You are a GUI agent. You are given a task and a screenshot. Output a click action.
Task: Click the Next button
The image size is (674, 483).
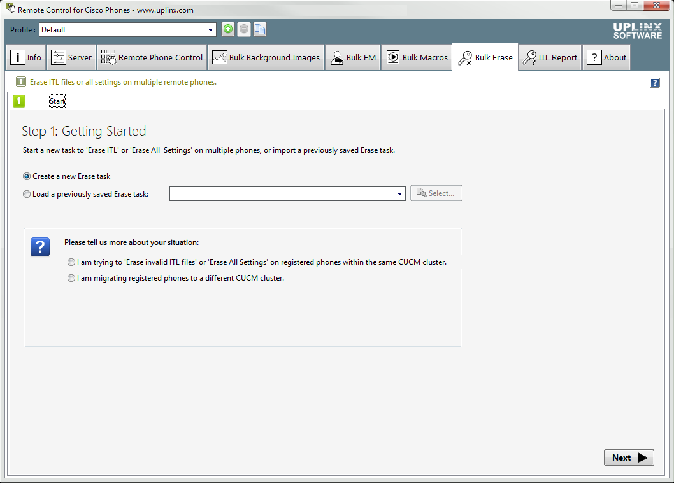(629, 458)
